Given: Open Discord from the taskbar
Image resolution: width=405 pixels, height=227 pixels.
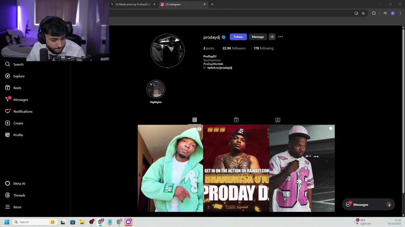Looking at the screenshot, I should (128, 222).
